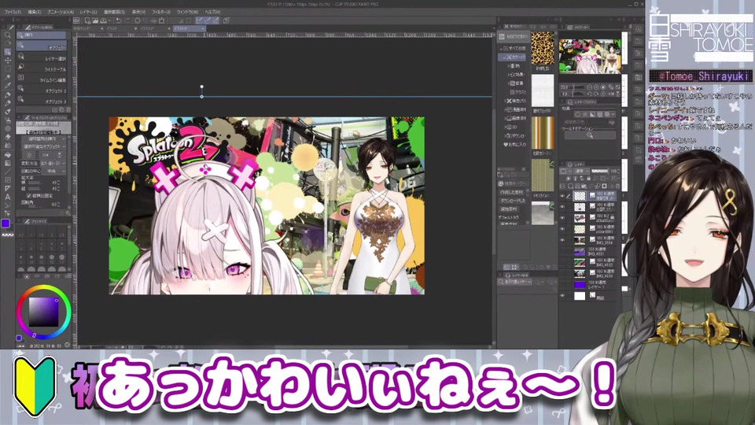Select the Pen tool
755x425 pixels.
8,94
